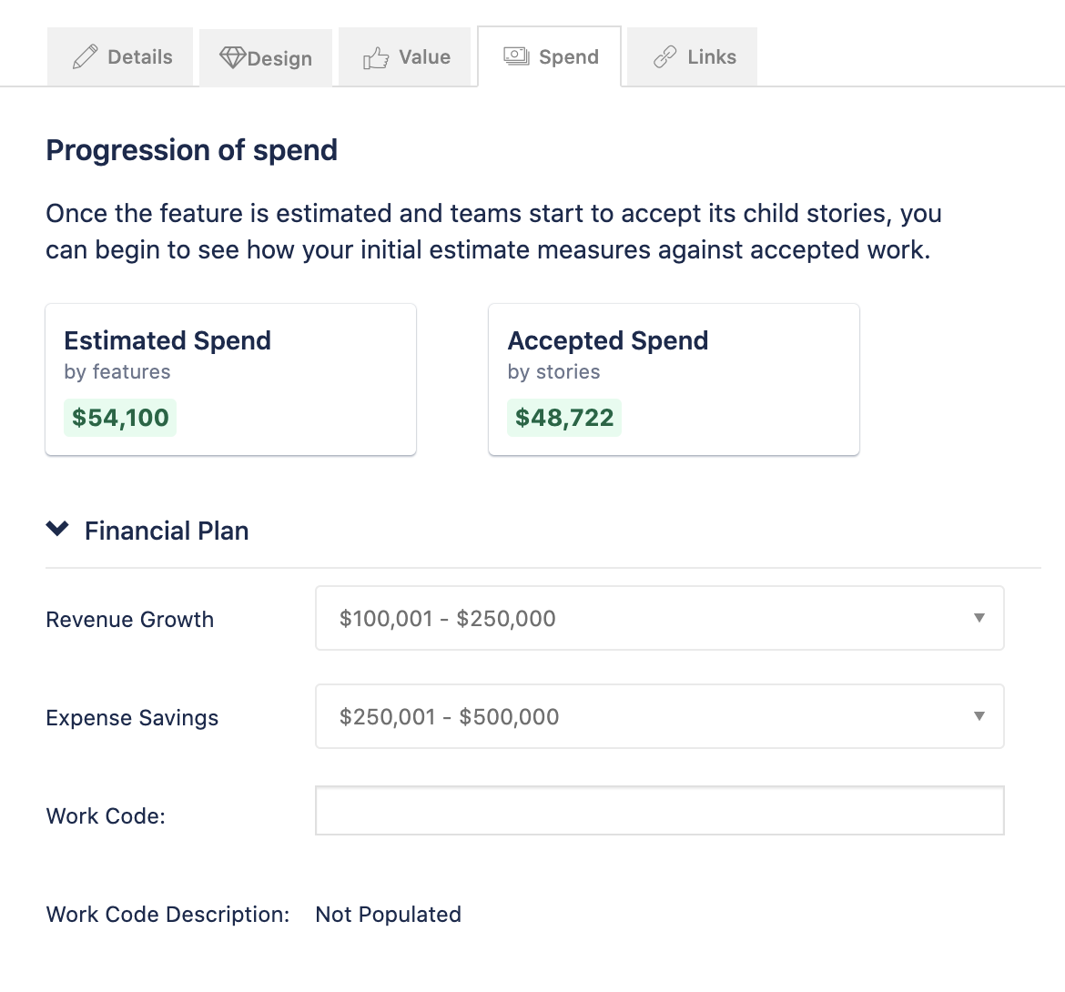Click the Work Code input field
Viewport: 1065px width, 992px height.
point(660,811)
